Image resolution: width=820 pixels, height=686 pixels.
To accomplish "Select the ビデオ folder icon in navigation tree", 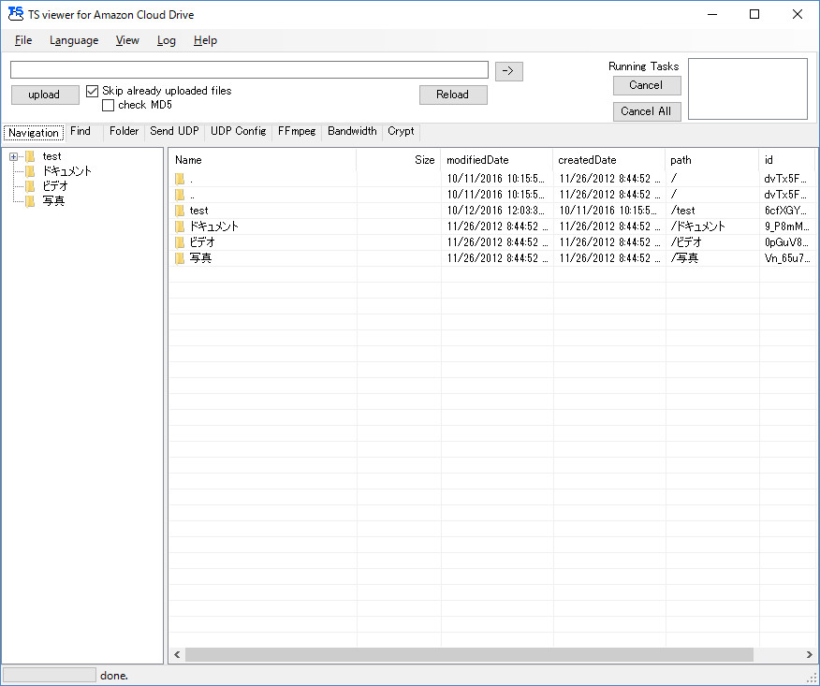I will [30, 186].
